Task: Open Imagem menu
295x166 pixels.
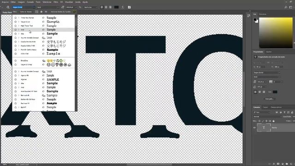Action: pos(21,2)
